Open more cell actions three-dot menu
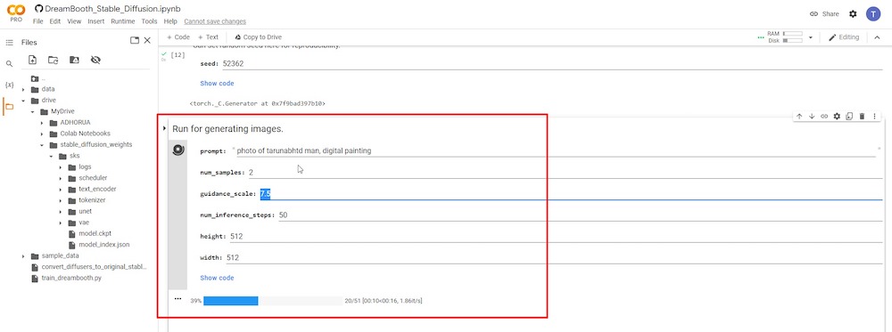Screen dimensions: 892x332 point(874,117)
